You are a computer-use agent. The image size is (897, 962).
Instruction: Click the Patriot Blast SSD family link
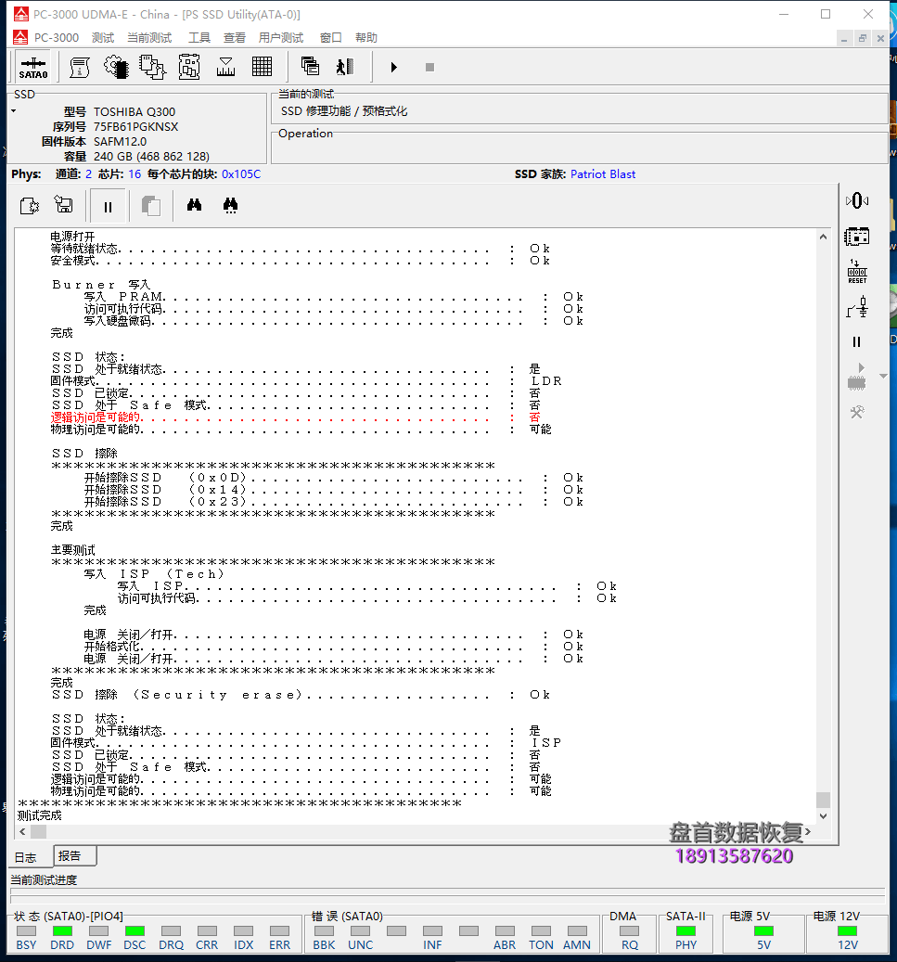(x=603, y=174)
